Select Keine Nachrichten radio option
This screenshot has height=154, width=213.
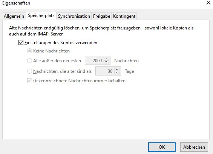[x=29, y=51]
